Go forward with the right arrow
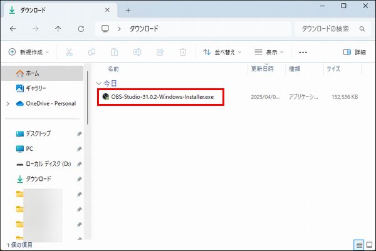Image resolution: width=376 pixels, height=251 pixels. click(36, 29)
